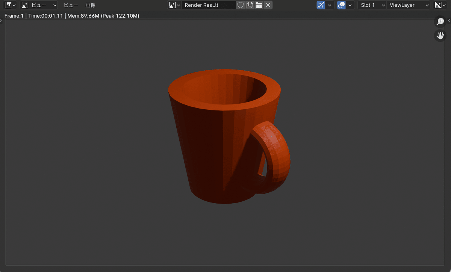Click the open image folder icon
The image size is (451, 272).
tap(259, 5)
